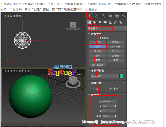Screen dimensions: 166x127
Task: Click the front viewport [+] menu label
Action: (x=5, y=16)
